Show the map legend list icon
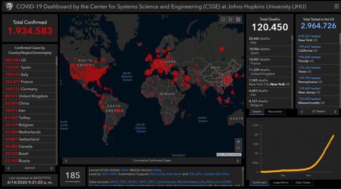Image resolution: width=341 pixels, height=189 pixels. pos(231,19)
